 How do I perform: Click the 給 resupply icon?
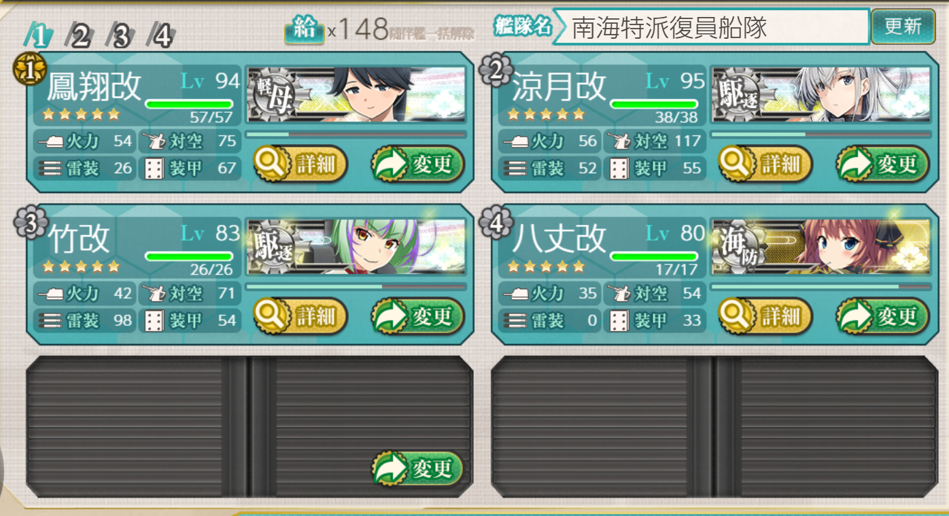pos(304,29)
